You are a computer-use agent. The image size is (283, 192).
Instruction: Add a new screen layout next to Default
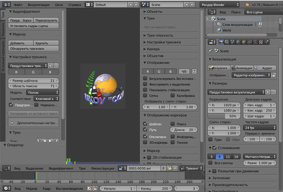tap(131, 5)
